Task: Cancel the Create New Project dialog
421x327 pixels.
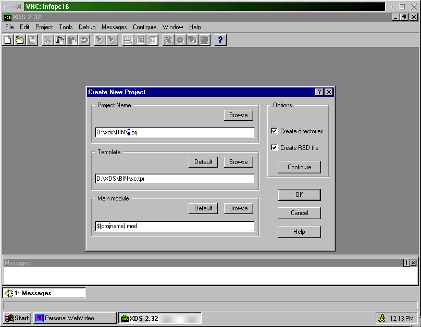Action: 300,213
